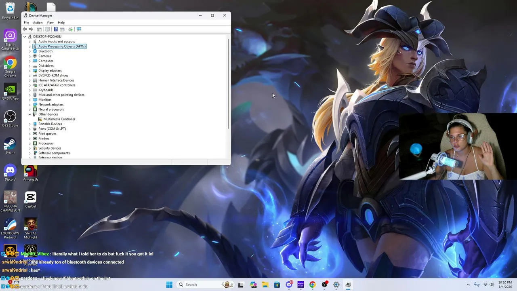Open the View menu

[50, 23]
